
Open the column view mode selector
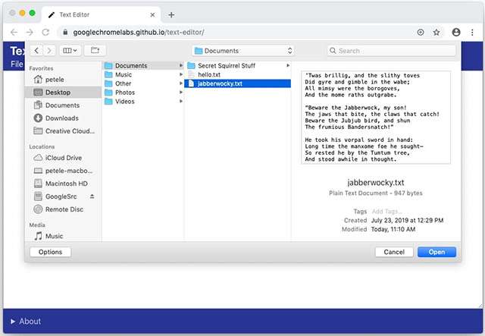pyautogui.click(x=70, y=51)
